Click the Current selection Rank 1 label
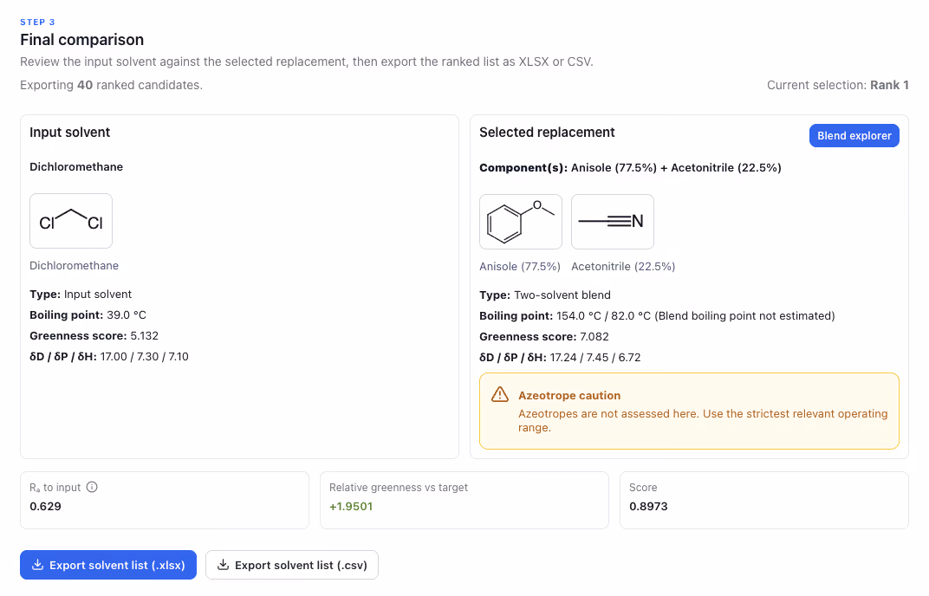Viewport: 929px width, 596px height. point(838,85)
